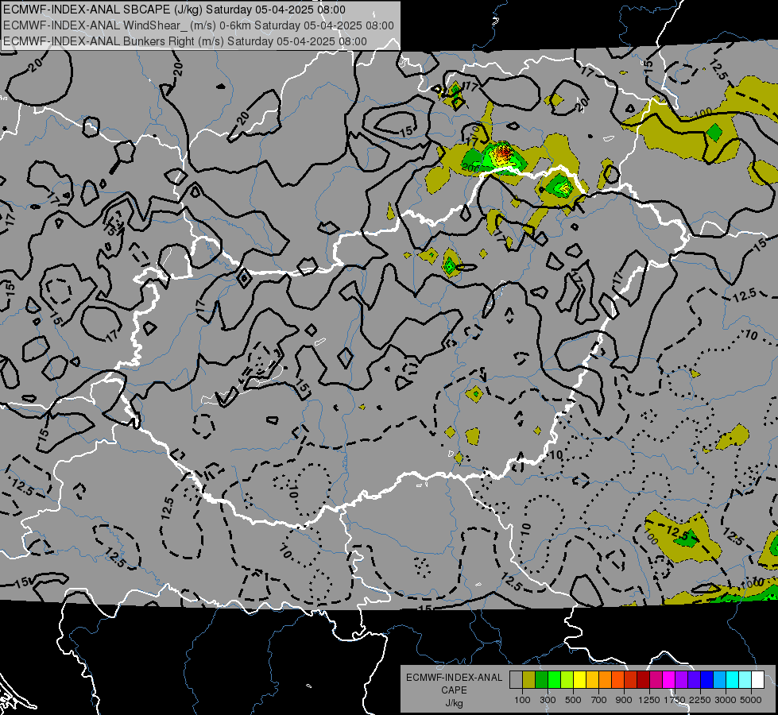The image size is (778, 715).
Task: Click the 1750 label under the color scale
Action: click(x=675, y=700)
